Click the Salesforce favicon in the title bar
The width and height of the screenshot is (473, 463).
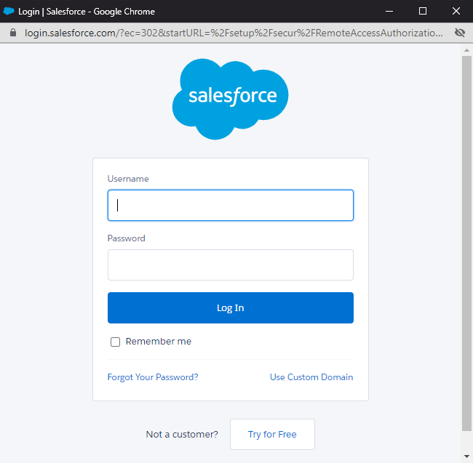pos(9,12)
